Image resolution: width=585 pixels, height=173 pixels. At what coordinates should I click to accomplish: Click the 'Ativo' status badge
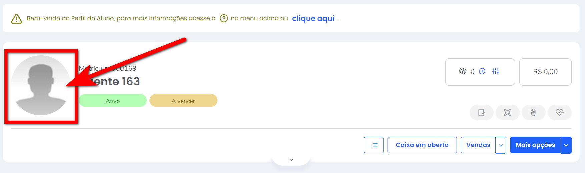coord(113,101)
